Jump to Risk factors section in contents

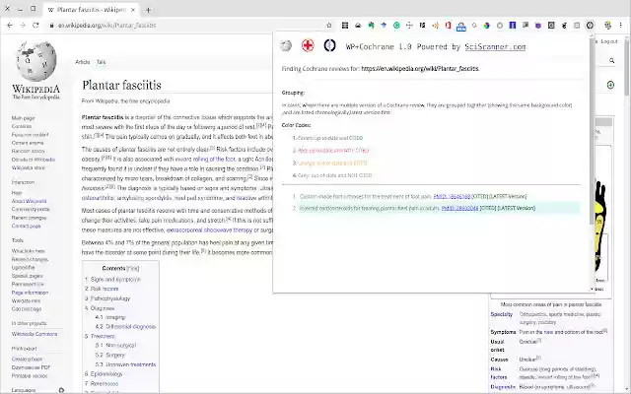coord(105,289)
